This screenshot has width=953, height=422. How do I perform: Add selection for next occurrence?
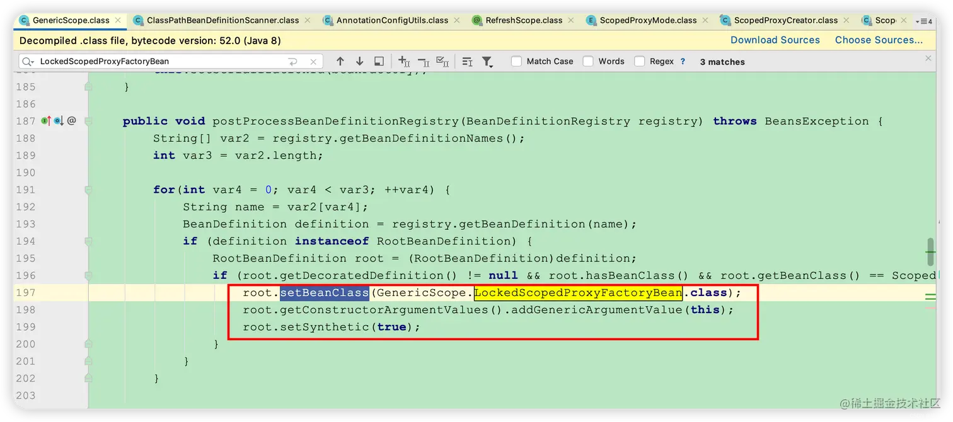[x=404, y=61]
